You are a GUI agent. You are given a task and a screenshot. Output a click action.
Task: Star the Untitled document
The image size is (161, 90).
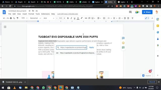30,11
